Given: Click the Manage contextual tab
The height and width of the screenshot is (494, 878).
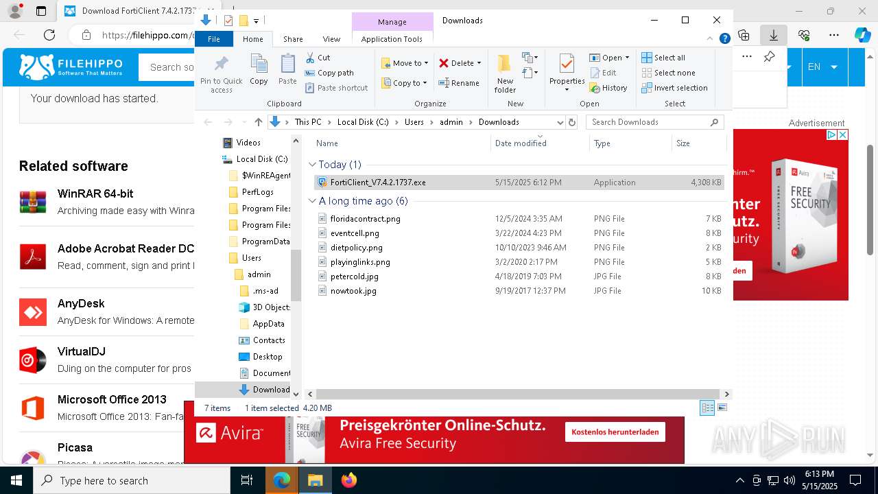Looking at the screenshot, I should [x=392, y=21].
